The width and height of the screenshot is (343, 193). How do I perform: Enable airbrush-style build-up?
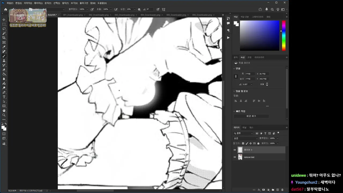click(x=115, y=9)
